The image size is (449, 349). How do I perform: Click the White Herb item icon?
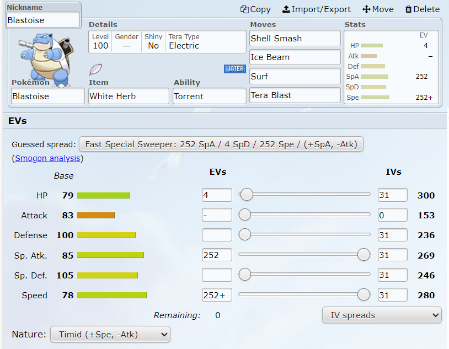pos(95,69)
